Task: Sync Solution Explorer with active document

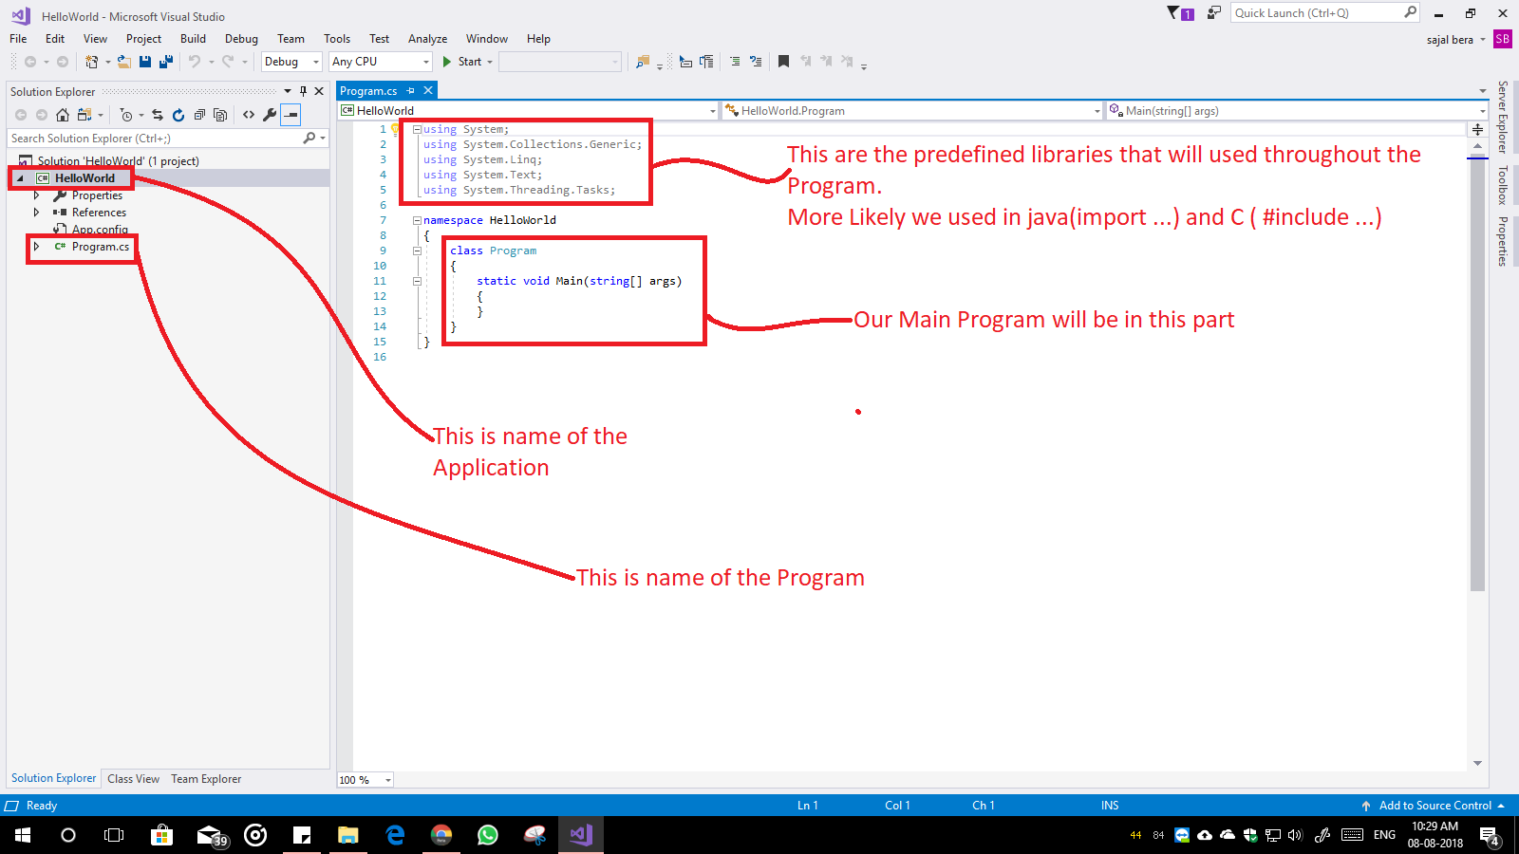Action: point(158,115)
